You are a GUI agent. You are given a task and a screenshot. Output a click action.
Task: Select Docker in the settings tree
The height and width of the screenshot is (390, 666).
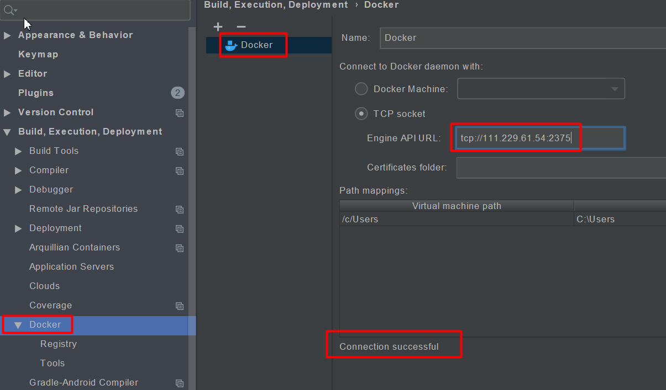45,324
